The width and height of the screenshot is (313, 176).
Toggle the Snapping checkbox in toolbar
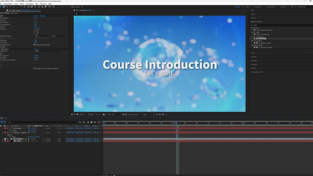(73, 7)
